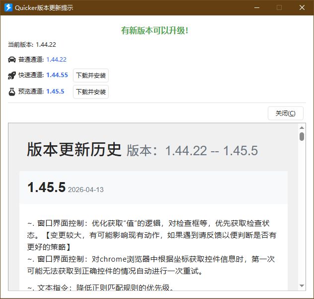Click the 有新版本可以升级 green headline
The image size is (314, 299).
pos(155,31)
